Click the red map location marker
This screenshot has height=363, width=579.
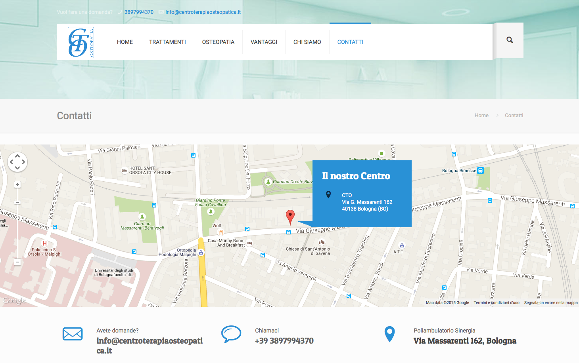pyautogui.click(x=290, y=218)
